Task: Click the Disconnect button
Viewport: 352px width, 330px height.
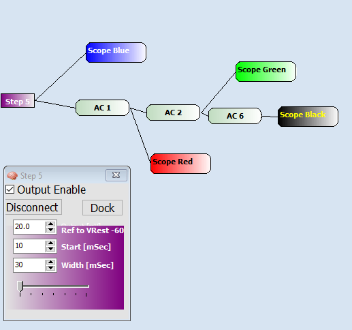Action: tap(33, 207)
